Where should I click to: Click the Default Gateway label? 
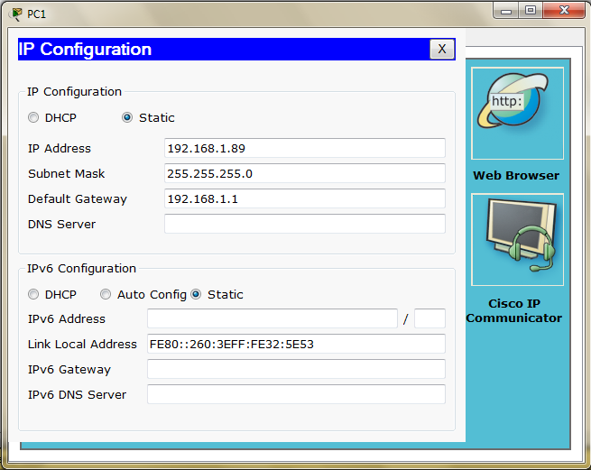(78, 199)
